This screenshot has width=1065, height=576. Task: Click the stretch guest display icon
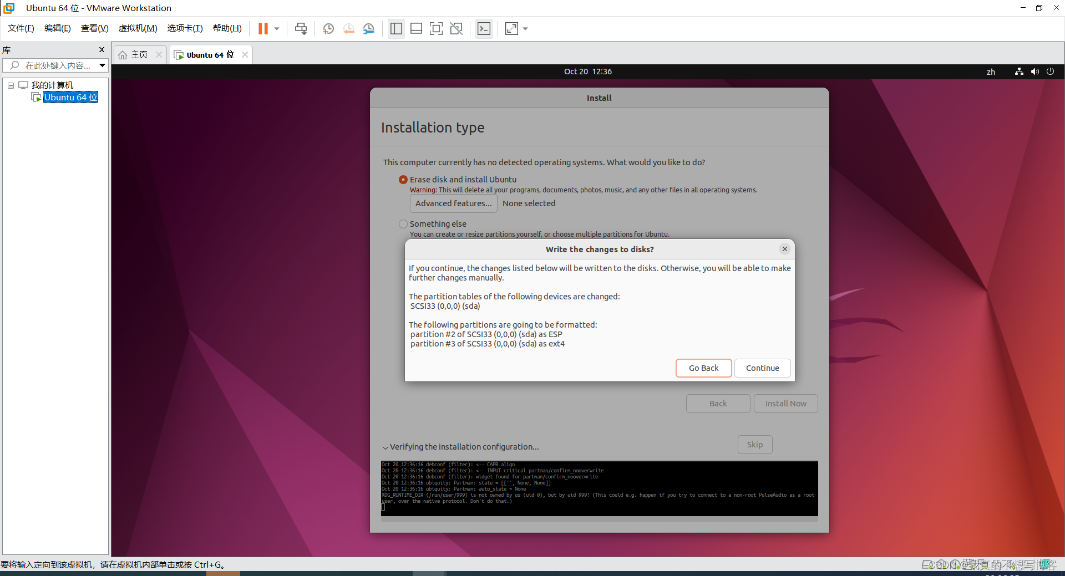point(511,28)
